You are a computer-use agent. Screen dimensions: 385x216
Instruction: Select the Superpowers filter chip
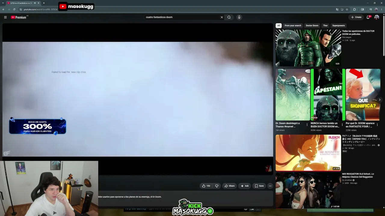(338, 25)
